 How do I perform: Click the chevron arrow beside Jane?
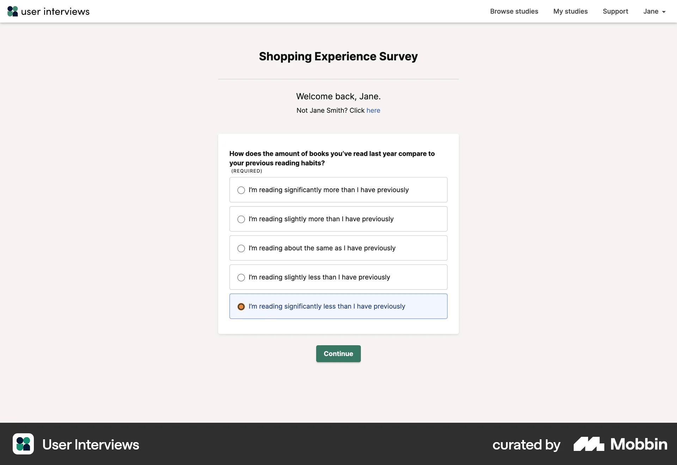pyautogui.click(x=663, y=12)
